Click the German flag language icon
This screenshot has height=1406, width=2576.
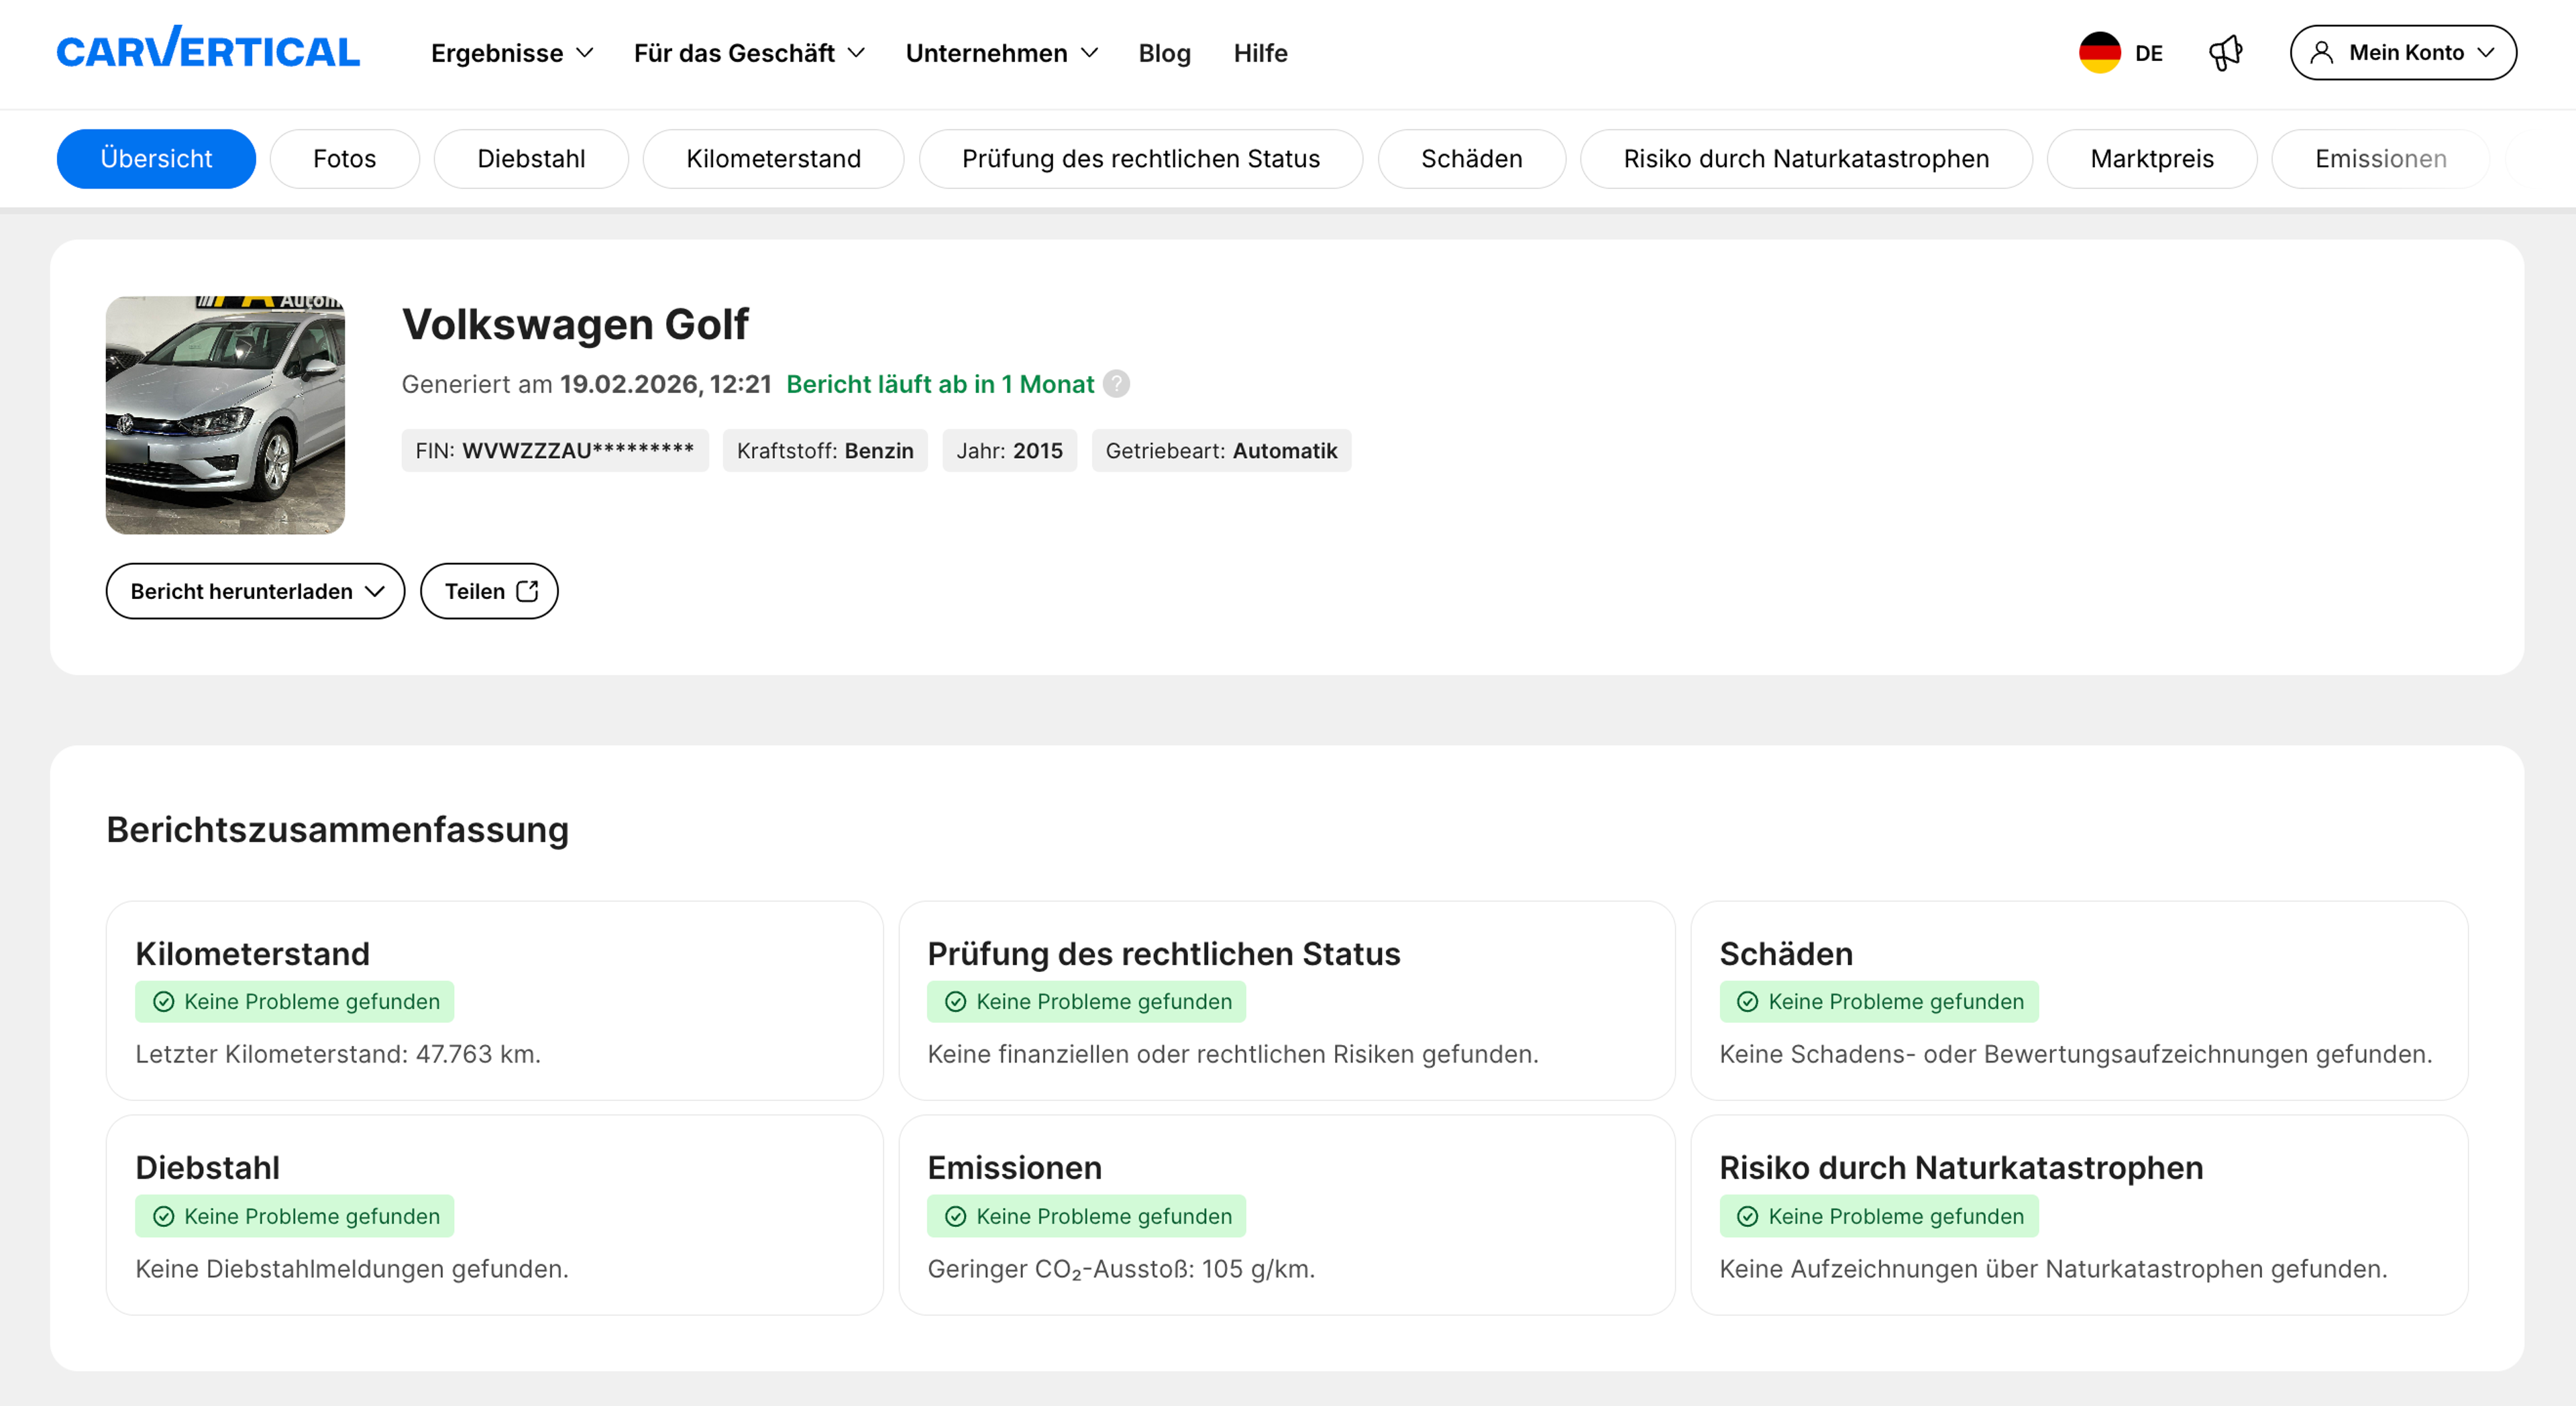coord(2099,53)
